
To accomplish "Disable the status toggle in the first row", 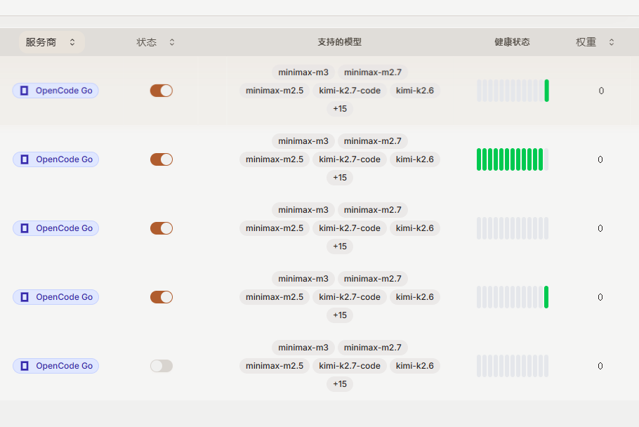I will [162, 91].
